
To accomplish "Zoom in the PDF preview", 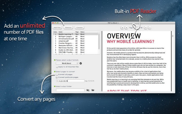I will [x=146, y=28].
